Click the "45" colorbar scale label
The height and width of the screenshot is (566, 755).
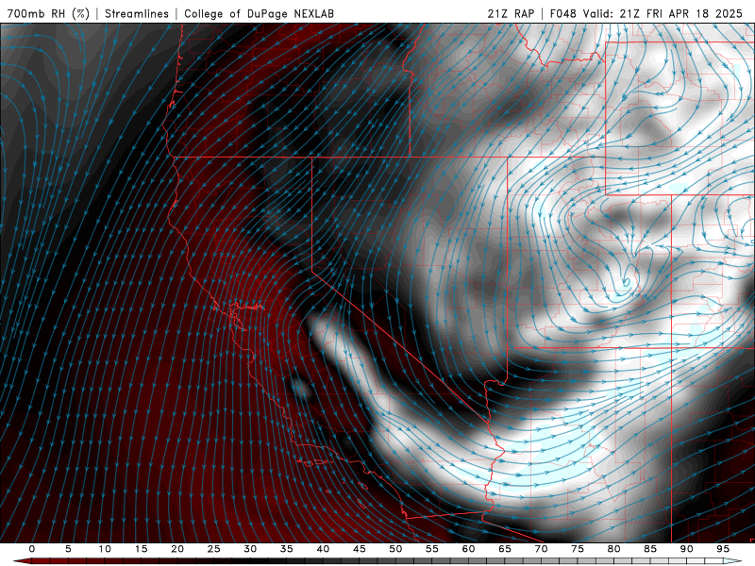pyautogui.click(x=360, y=549)
